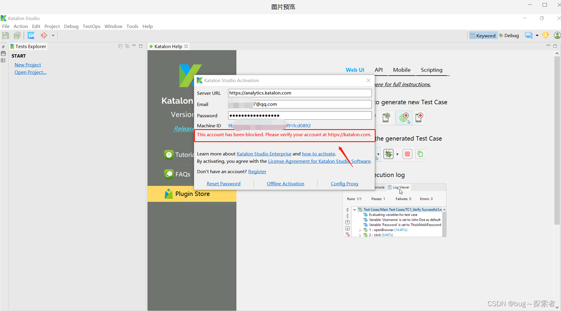The image size is (561, 311).
Task: Open the Edit menu
Action: click(36, 26)
